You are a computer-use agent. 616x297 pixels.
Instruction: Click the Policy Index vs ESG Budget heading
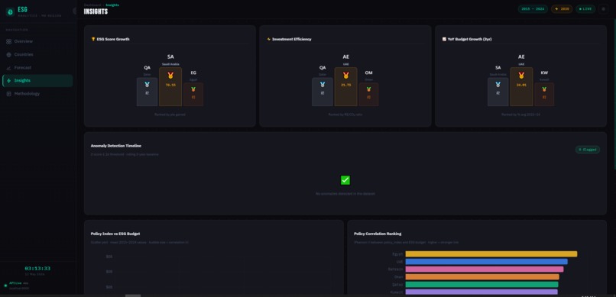[x=115, y=234]
